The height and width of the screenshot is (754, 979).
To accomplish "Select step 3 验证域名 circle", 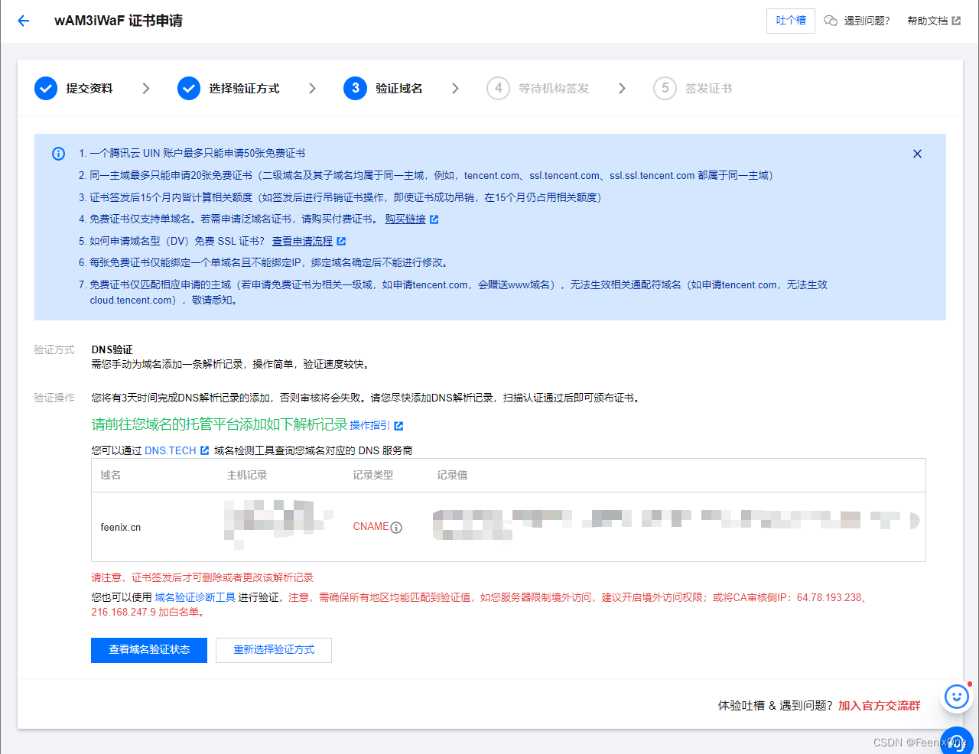I will [355, 88].
